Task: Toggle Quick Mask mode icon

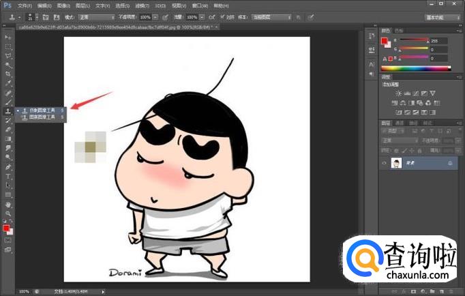Action: [8, 240]
